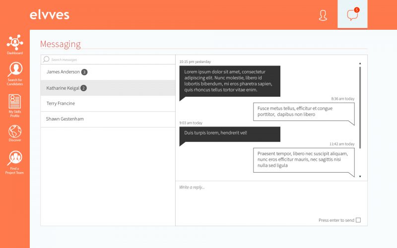Open the Terry Francine conversation
This screenshot has width=397, height=248.
[108, 104]
